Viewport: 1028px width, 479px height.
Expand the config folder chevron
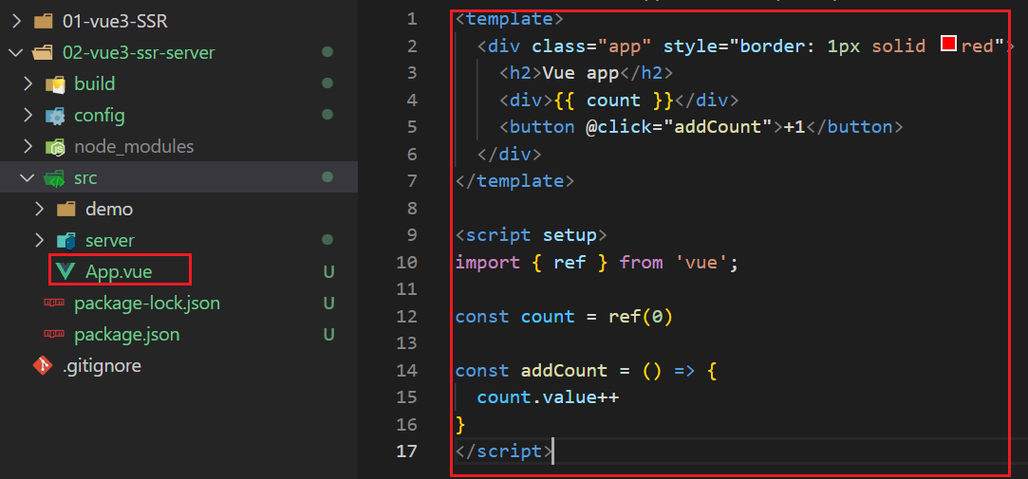[x=28, y=116]
